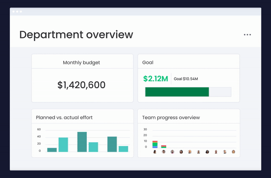Click the fourth team member avatar

[x=181, y=152]
